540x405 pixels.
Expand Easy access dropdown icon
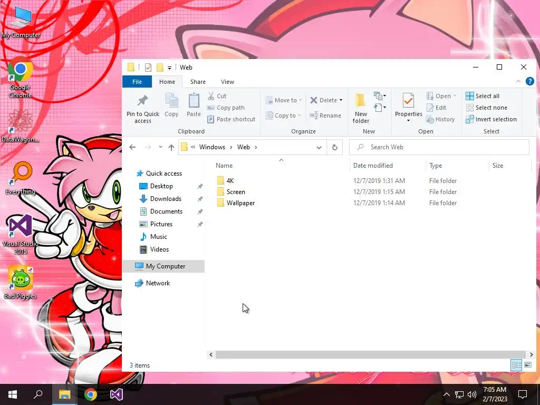(x=380, y=108)
